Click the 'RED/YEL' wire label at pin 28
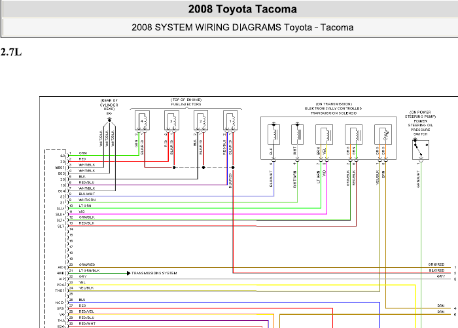Image resolution: width=458 pixels, height=328 pixels. point(86,312)
